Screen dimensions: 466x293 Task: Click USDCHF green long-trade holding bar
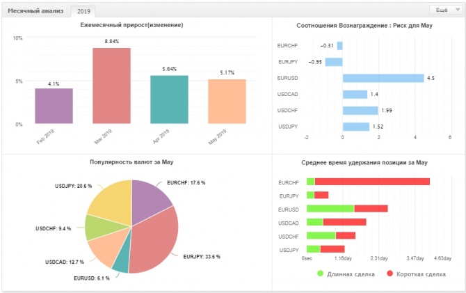pos(321,236)
